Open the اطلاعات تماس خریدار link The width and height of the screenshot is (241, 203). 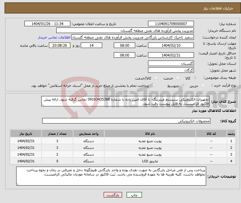pyautogui.click(x=54, y=37)
